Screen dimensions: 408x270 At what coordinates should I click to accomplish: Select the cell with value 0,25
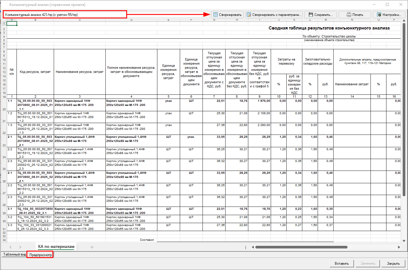[294, 219]
